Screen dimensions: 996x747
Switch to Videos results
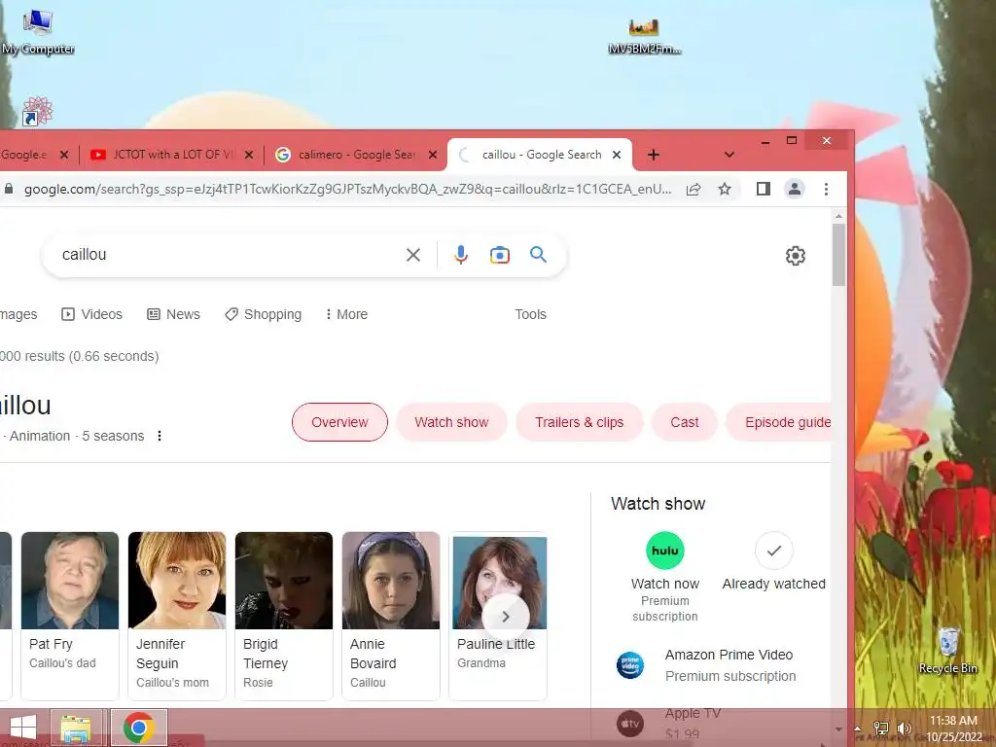coord(91,314)
